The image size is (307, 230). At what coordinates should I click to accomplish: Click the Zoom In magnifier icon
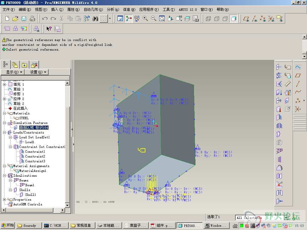pyautogui.click(x=145, y=19)
